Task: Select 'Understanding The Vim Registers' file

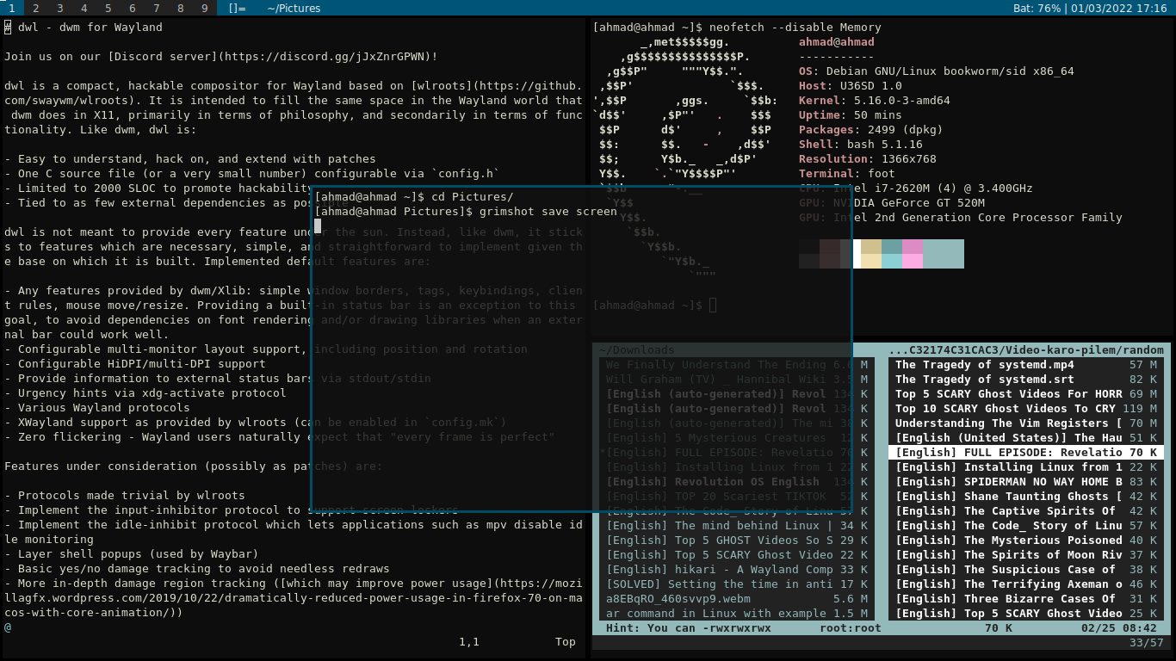Action: pyautogui.click(x=1026, y=423)
